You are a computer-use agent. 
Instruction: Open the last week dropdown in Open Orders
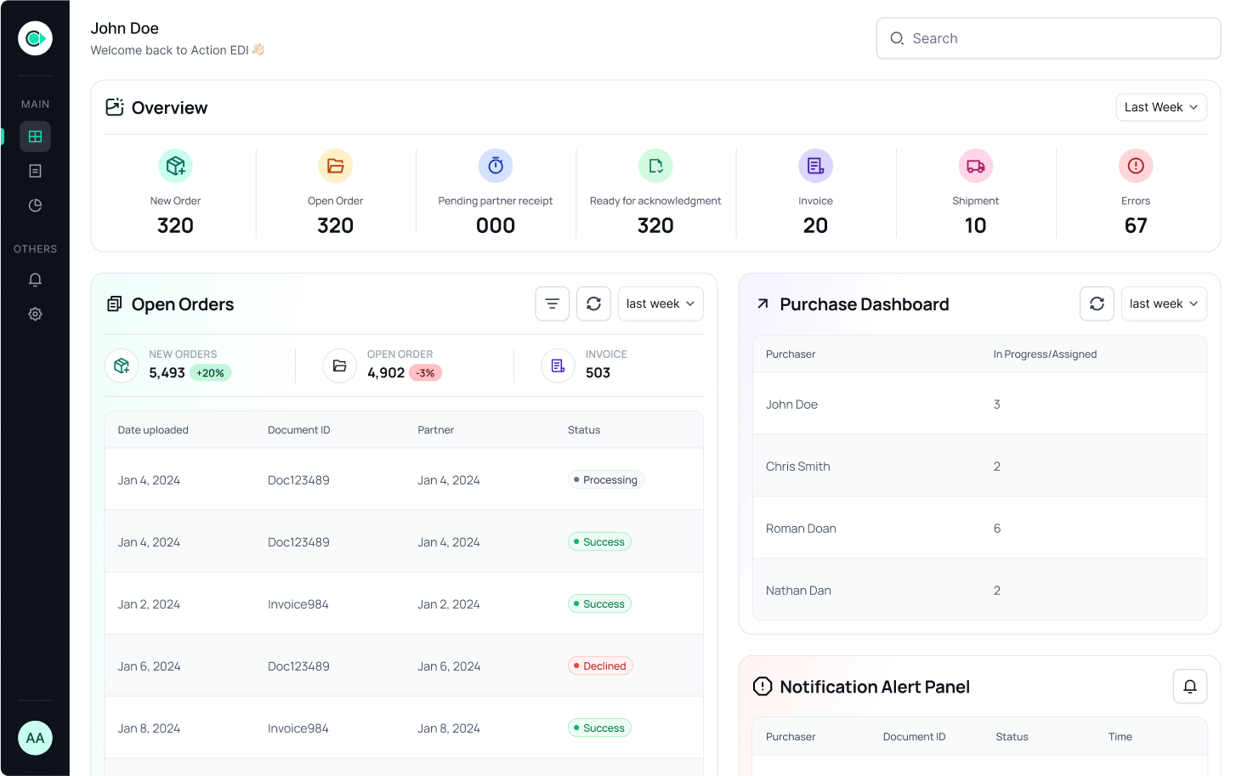click(x=661, y=303)
